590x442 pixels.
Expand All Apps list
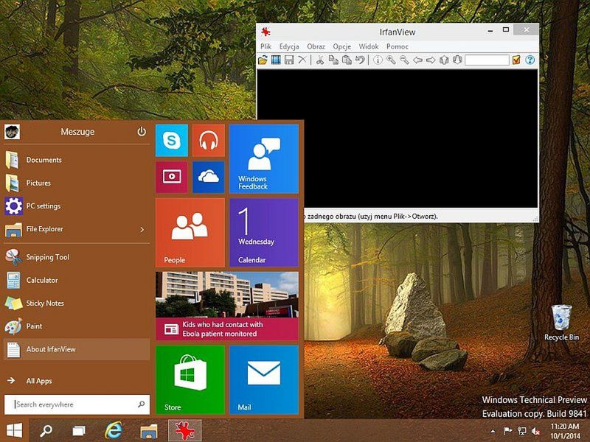(x=77, y=381)
